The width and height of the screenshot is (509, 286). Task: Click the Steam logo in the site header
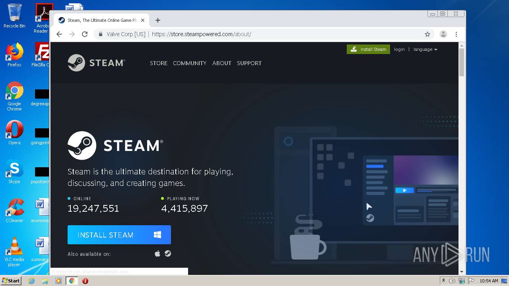(x=96, y=63)
